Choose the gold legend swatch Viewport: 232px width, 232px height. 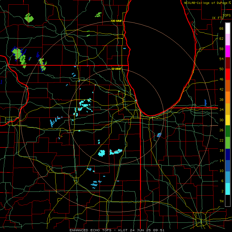[x=228, y=109]
